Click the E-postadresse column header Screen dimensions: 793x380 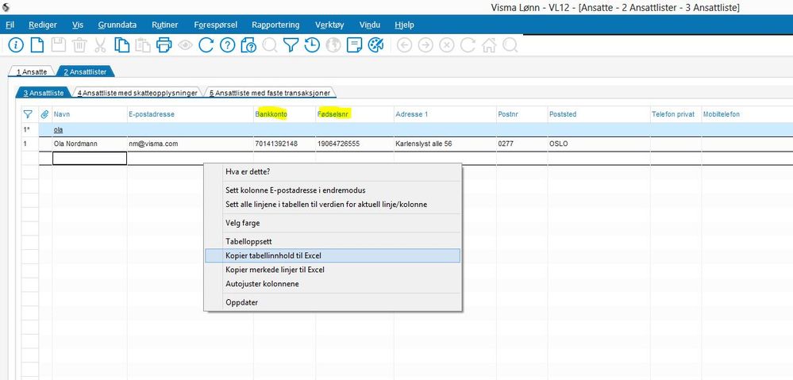[x=190, y=114]
